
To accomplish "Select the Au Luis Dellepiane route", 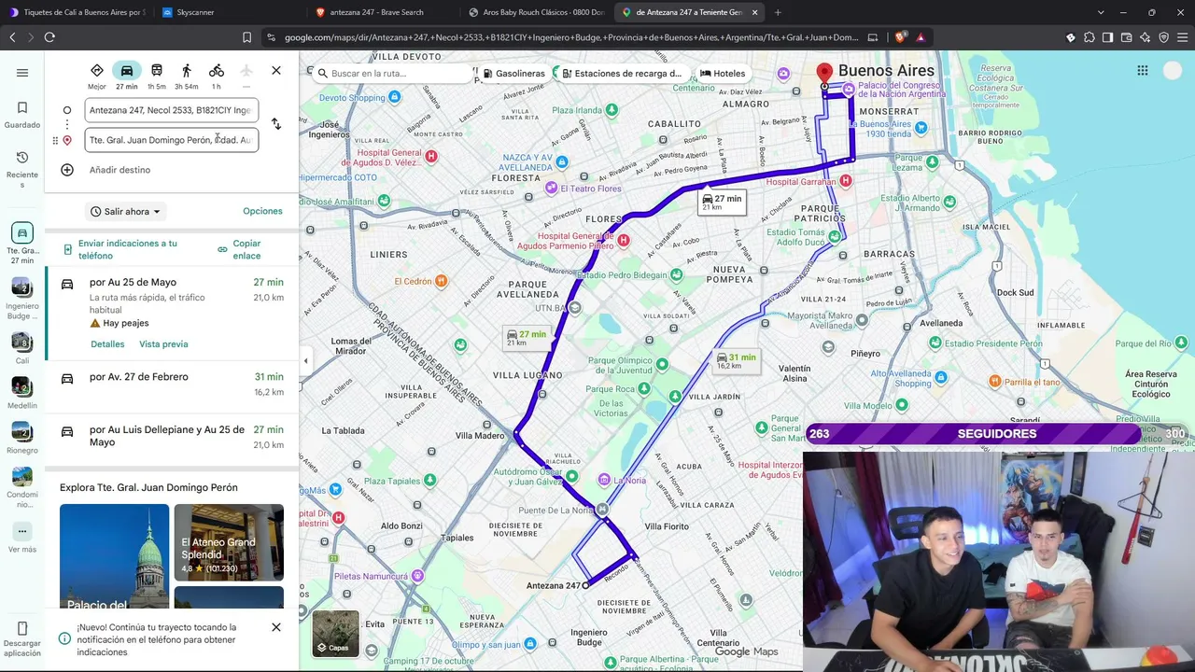I will point(173,438).
